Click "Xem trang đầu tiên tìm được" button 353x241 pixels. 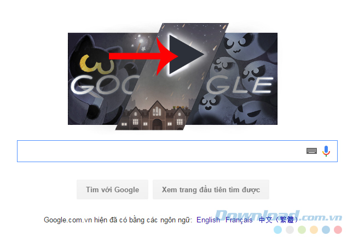coord(211,190)
